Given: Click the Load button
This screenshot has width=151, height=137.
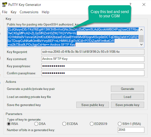Looking at the screenshot, I should pos(127,97).
